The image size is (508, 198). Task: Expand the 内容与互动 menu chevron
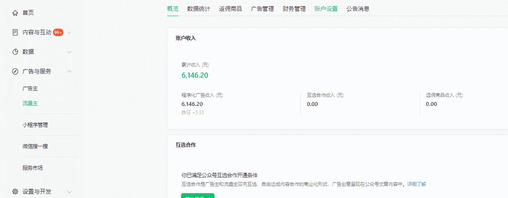pyautogui.click(x=69, y=32)
